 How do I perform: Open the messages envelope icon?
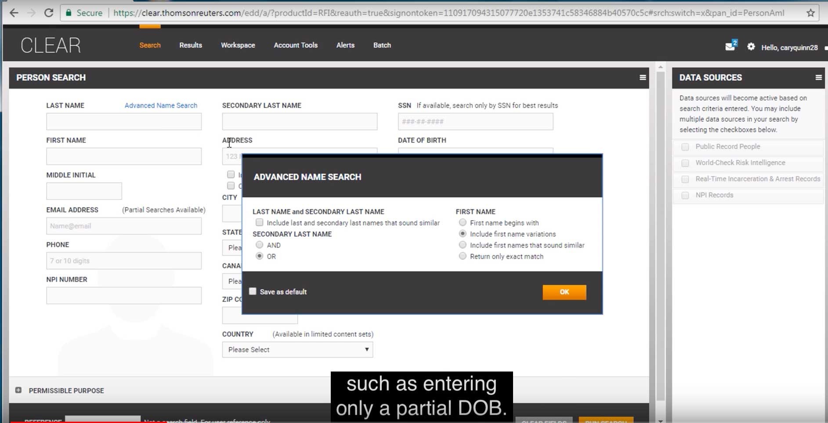tap(730, 46)
